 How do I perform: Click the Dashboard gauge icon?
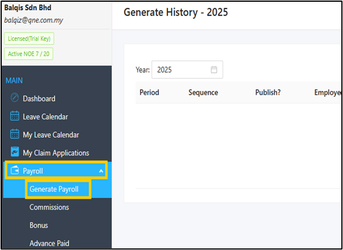pyautogui.click(x=15, y=98)
